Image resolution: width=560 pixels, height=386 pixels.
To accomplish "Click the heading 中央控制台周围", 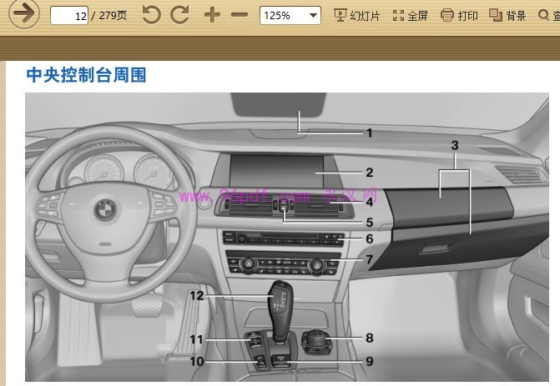I will (x=87, y=75).
